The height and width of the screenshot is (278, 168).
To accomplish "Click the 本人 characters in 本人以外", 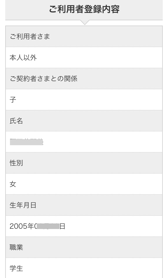I will pyautogui.click(x=16, y=57).
